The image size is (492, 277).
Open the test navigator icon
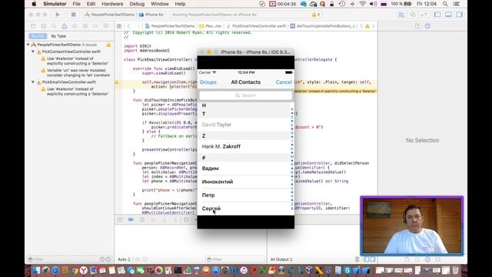point(75,26)
